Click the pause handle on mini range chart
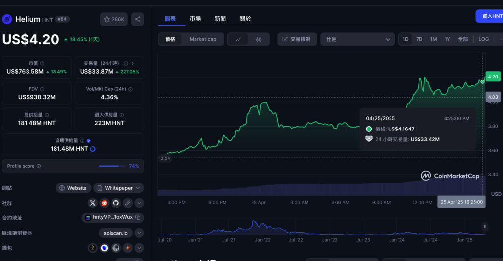 485,226
